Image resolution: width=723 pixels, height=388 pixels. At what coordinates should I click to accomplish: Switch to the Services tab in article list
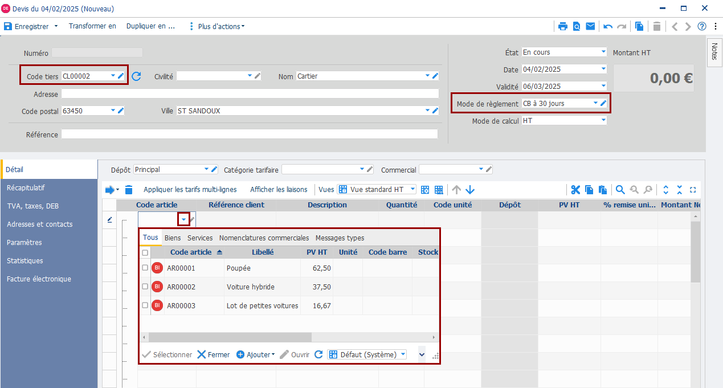pos(200,238)
